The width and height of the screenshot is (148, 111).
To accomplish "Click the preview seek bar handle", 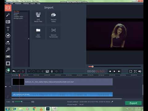I will [x=92, y=67].
